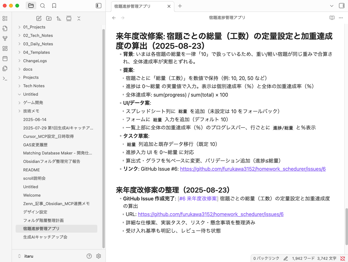
Task: Click the editor's vertical scrollbar thumb
Action: coord(346,226)
